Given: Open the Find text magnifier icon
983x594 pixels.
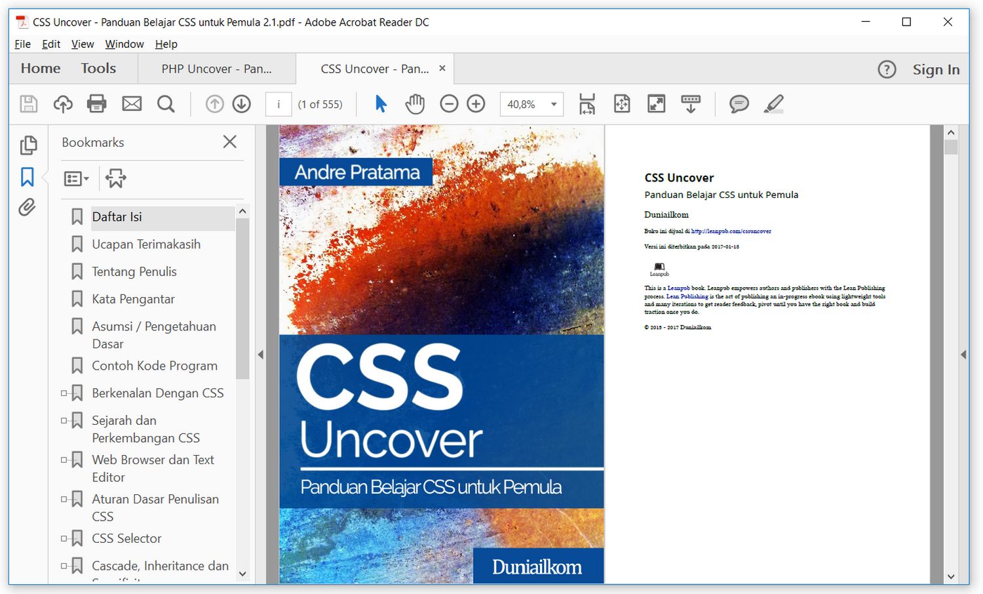Looking at the screenshot, I should 166,104.
